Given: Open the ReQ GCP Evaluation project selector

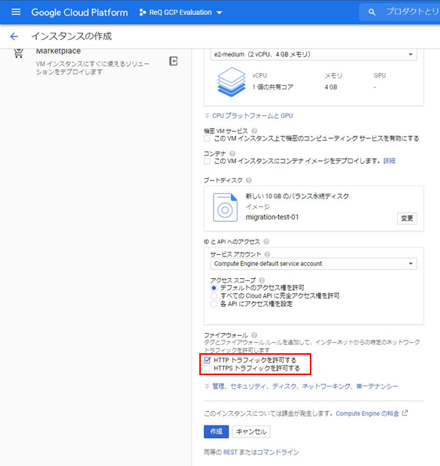Looking at the screenshot, I should [181, 13].
